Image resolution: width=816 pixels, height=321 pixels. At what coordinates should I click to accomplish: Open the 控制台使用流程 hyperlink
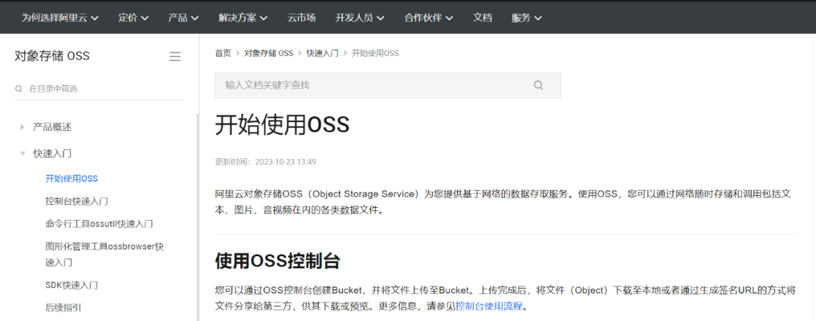coord(489,306)
